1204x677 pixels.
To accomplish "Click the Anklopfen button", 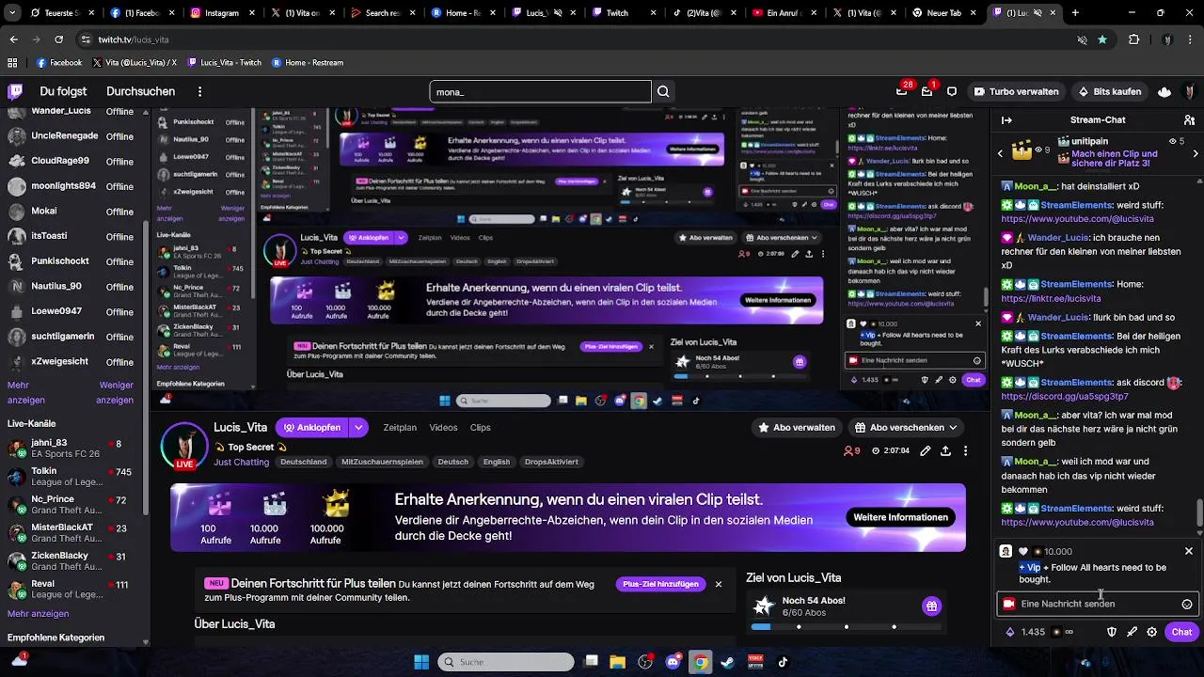I will (x=311, y=427).
